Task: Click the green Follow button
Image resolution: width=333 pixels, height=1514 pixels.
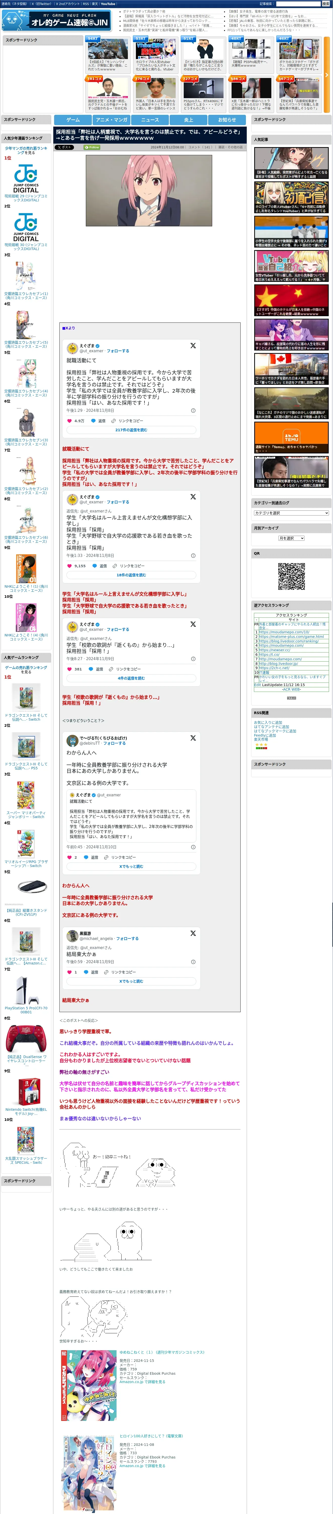Action: [92, 148]
